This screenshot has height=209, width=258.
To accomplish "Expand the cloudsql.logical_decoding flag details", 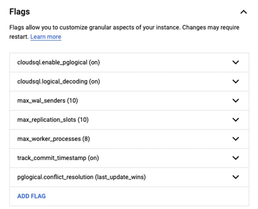I will 235,82.
